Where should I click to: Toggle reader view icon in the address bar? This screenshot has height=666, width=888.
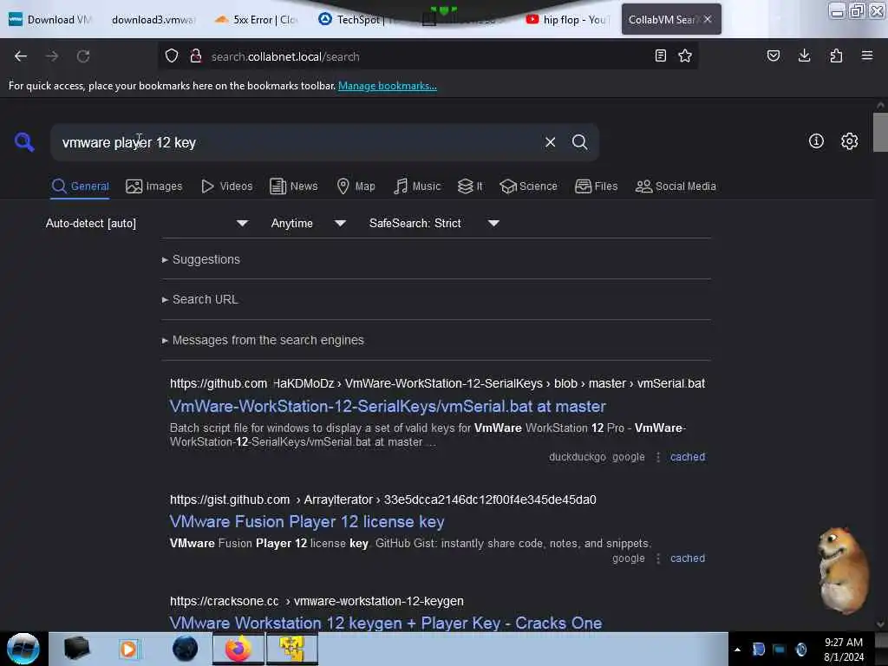tap(660, 56)
